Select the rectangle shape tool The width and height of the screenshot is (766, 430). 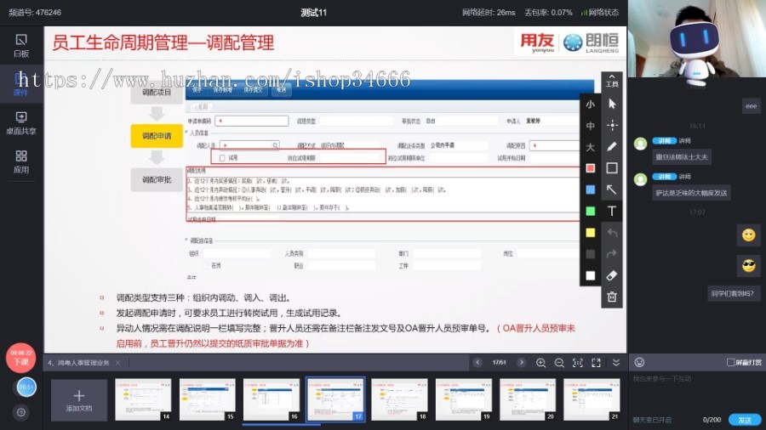(612, 168)
